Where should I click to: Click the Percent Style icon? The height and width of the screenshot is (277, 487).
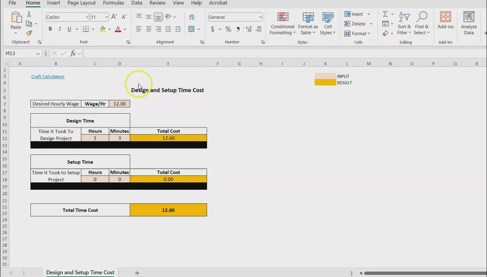tap(228, 29)
